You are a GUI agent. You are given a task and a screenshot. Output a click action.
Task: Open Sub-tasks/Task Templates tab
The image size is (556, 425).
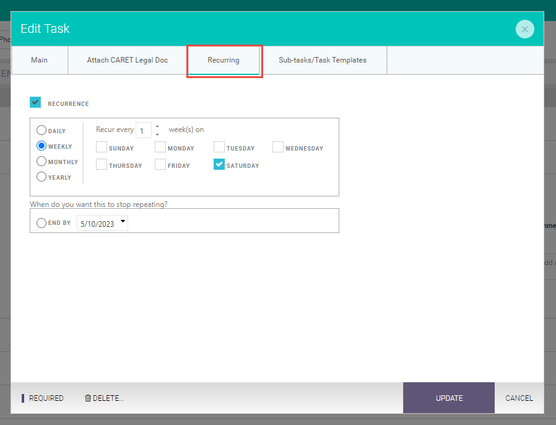tap(323, 60)
